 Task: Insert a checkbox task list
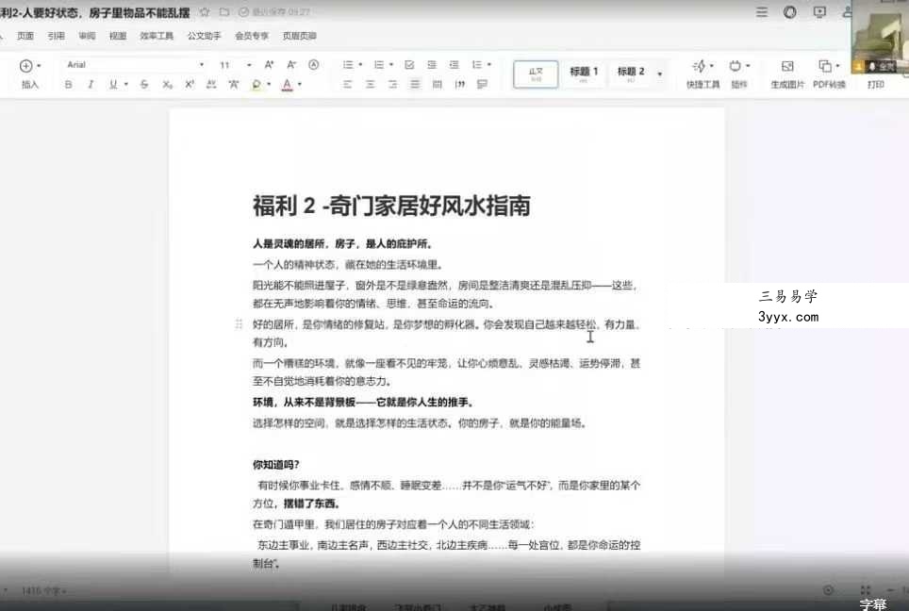(409, 65)
